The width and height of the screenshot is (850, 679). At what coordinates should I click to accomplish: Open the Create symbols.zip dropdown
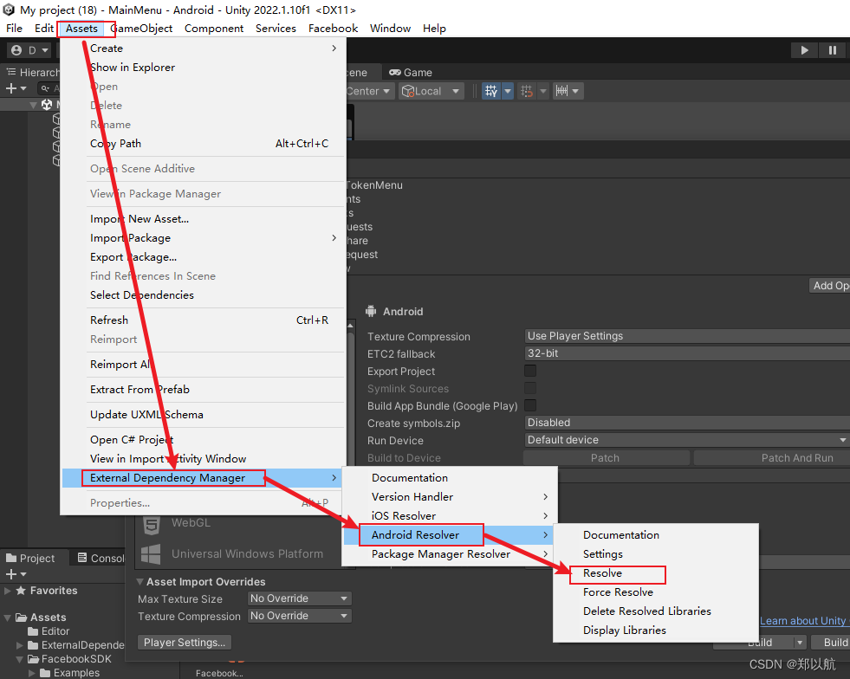pyautogui.click(x=686, y=423)
